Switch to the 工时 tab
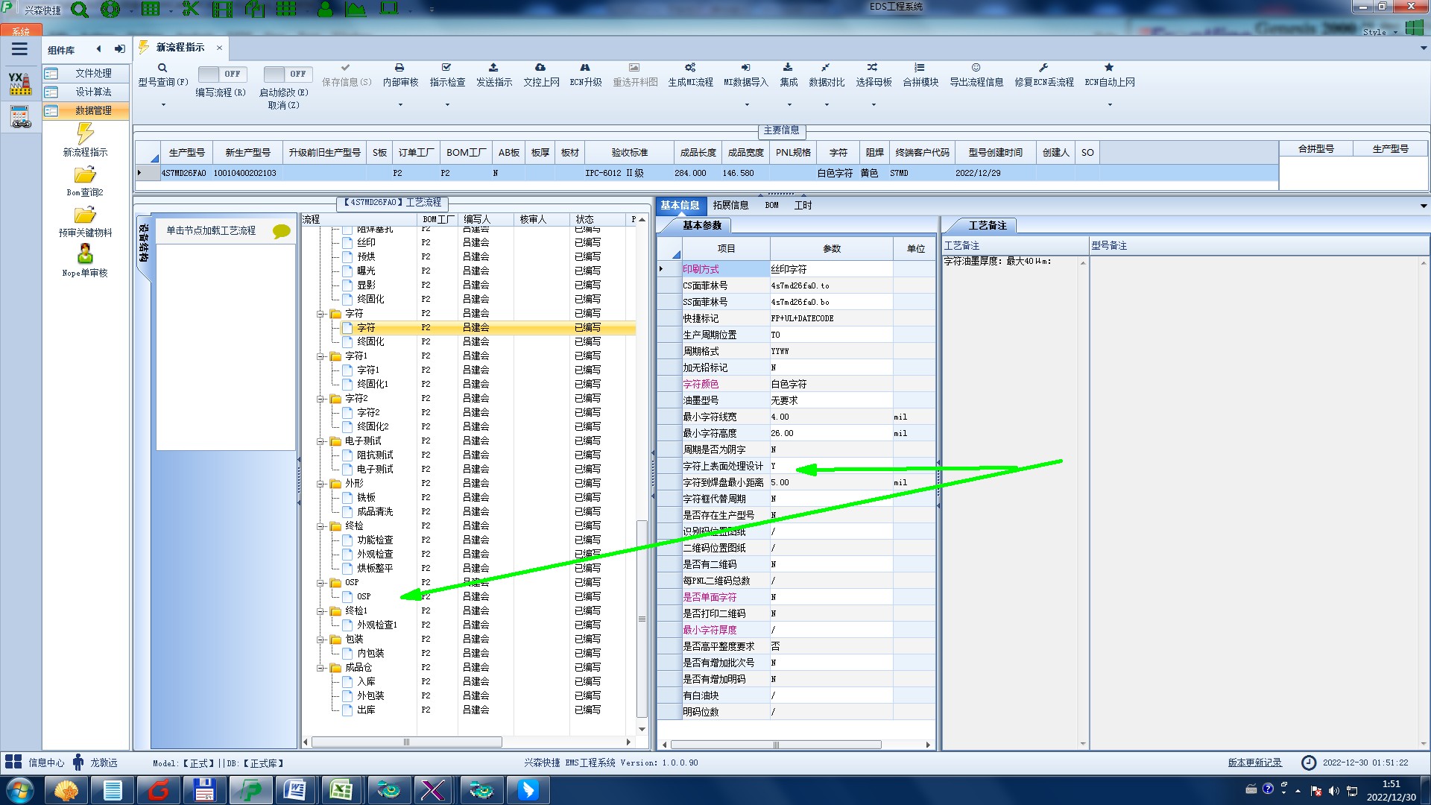1431x805 pixels. [803, 205]
